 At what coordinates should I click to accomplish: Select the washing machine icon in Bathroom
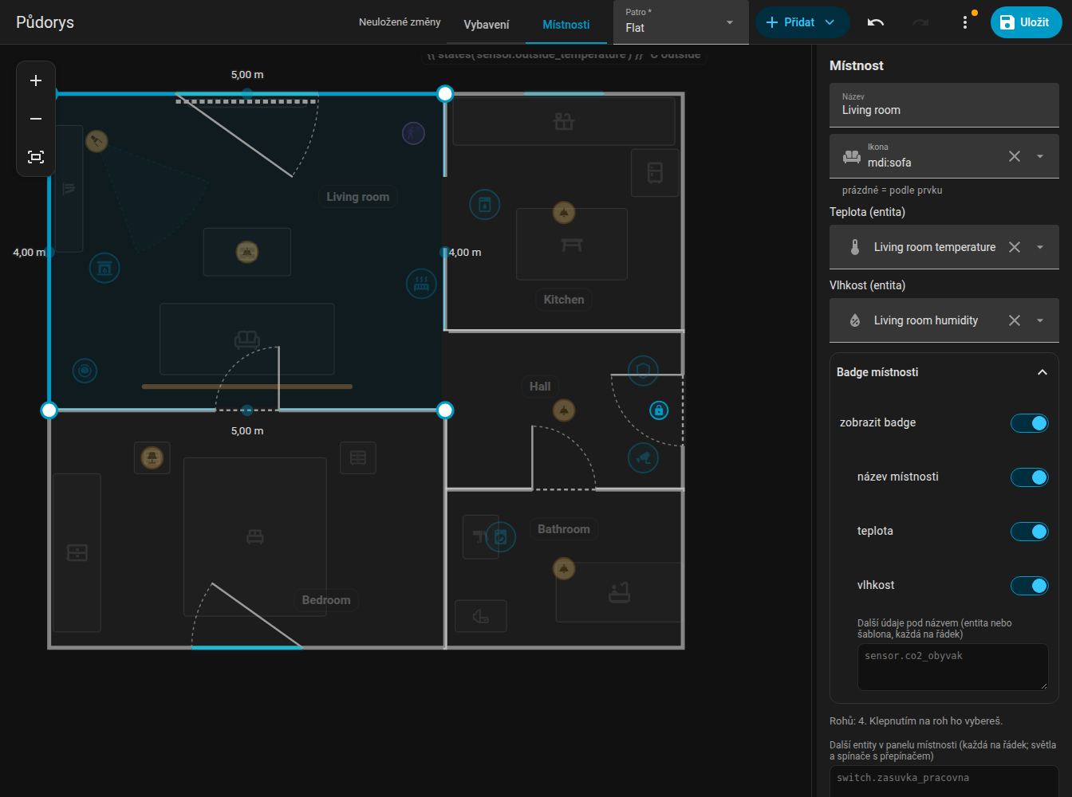point(500,537)
